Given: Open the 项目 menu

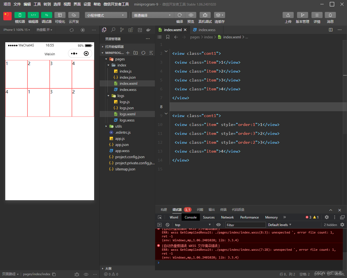Looking at the screenshot, I should (x=7, y=4).
